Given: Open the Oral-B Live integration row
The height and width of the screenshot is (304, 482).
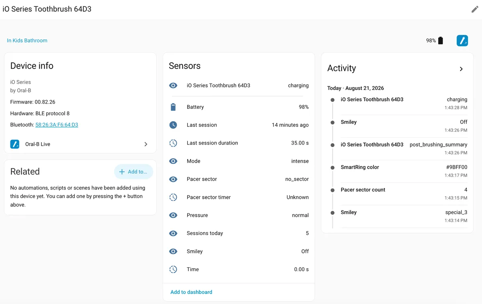Looking at the screenshot, I should (80, 144).
